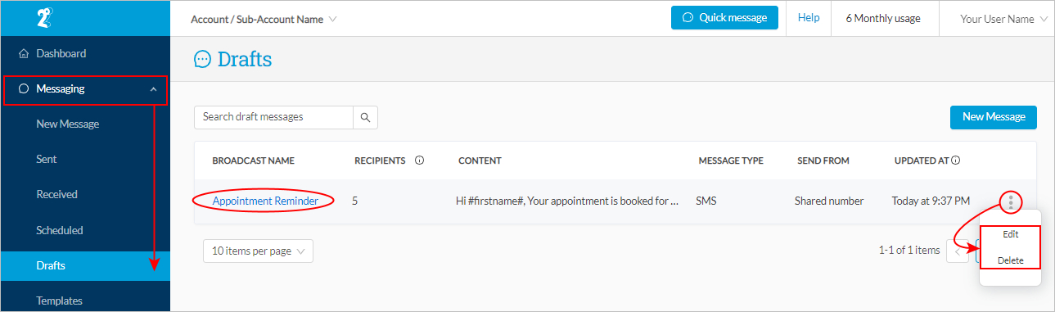Click the Dashboard home icon

click(23, 54)
